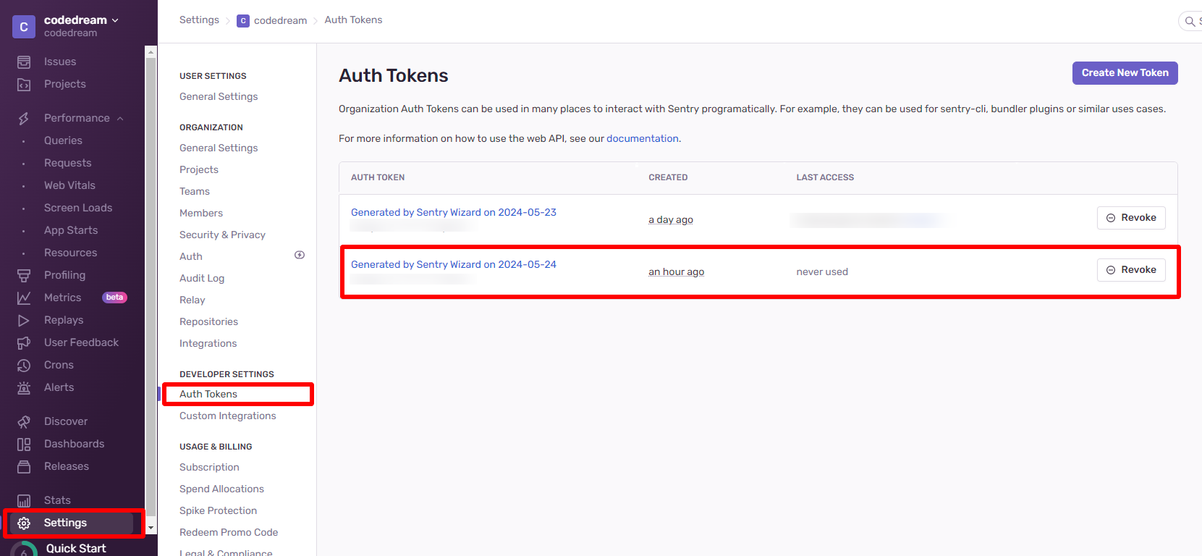Screen dimensions: 1202x556
Task: Open the documentation link
Action: (x=642, y=138)
